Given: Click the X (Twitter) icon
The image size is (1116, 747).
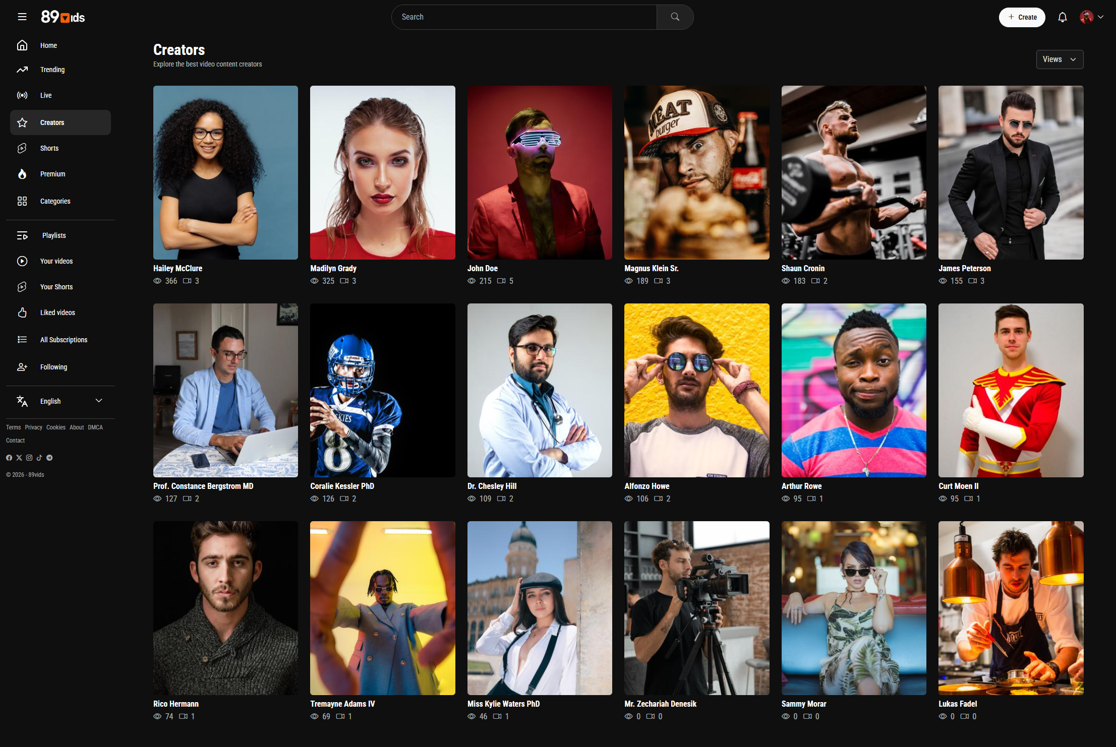Looking at the screenshot, I should point(19,458).
